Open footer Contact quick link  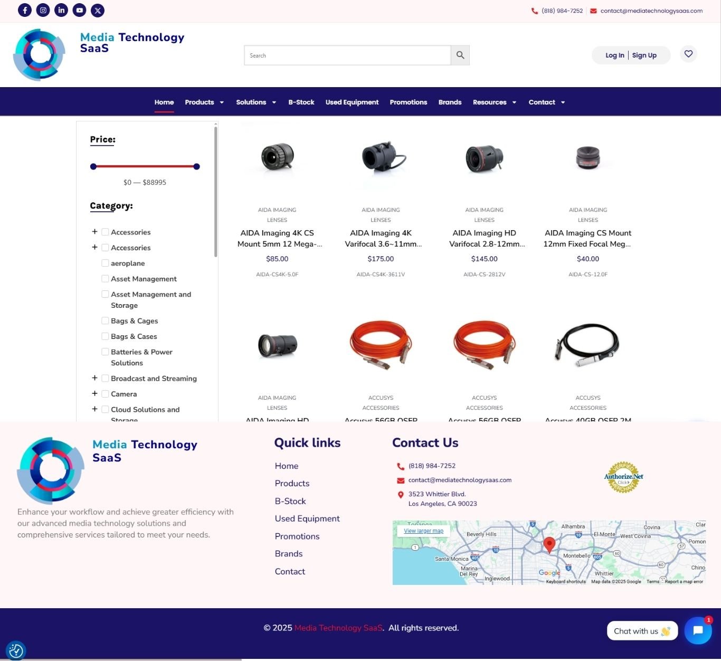290,571
